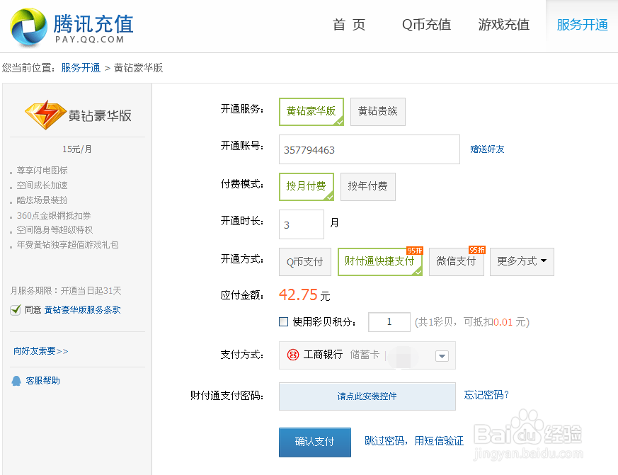Choose 微信支付 as payment method
The width and height of the screenshot is (618, 475).
[456, 262]
